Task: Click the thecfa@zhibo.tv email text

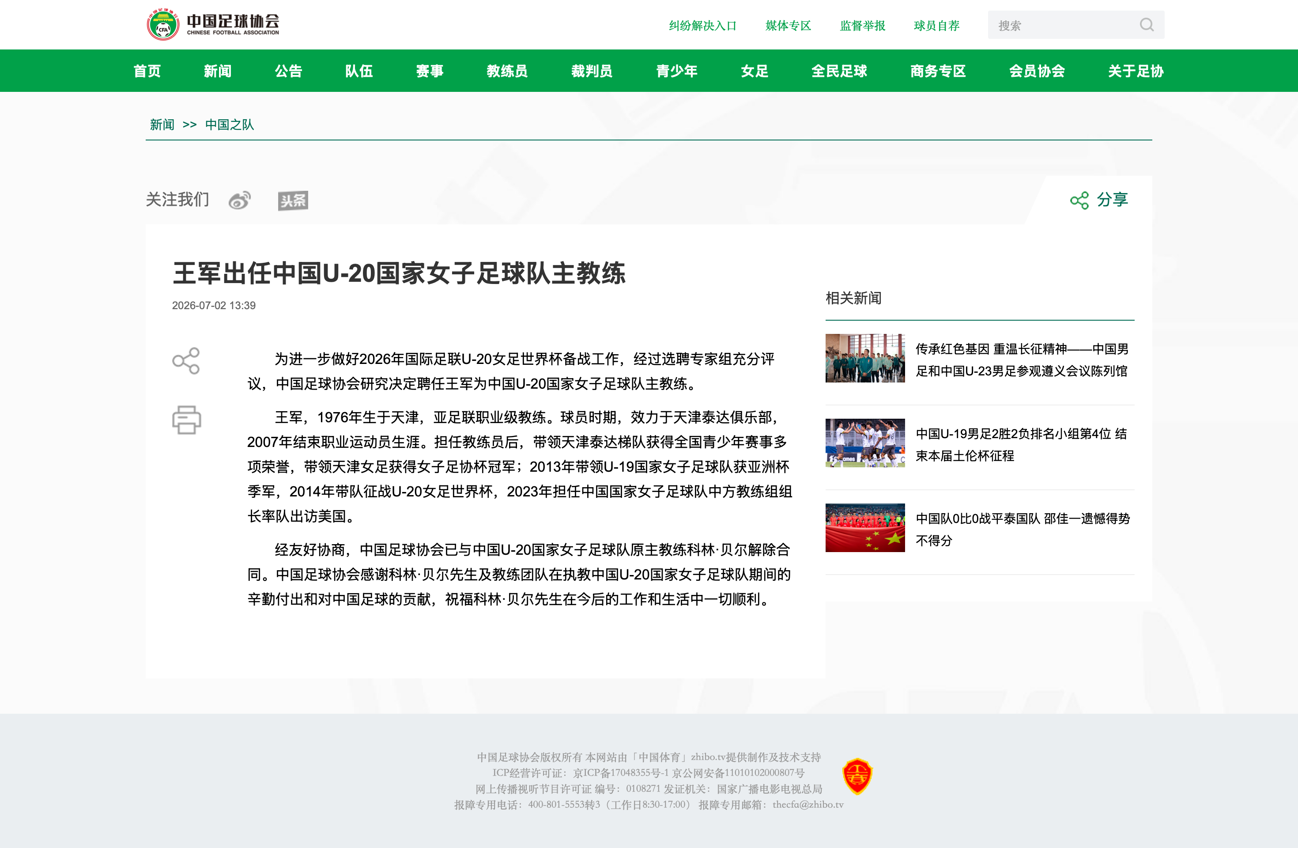Action: 808,804
